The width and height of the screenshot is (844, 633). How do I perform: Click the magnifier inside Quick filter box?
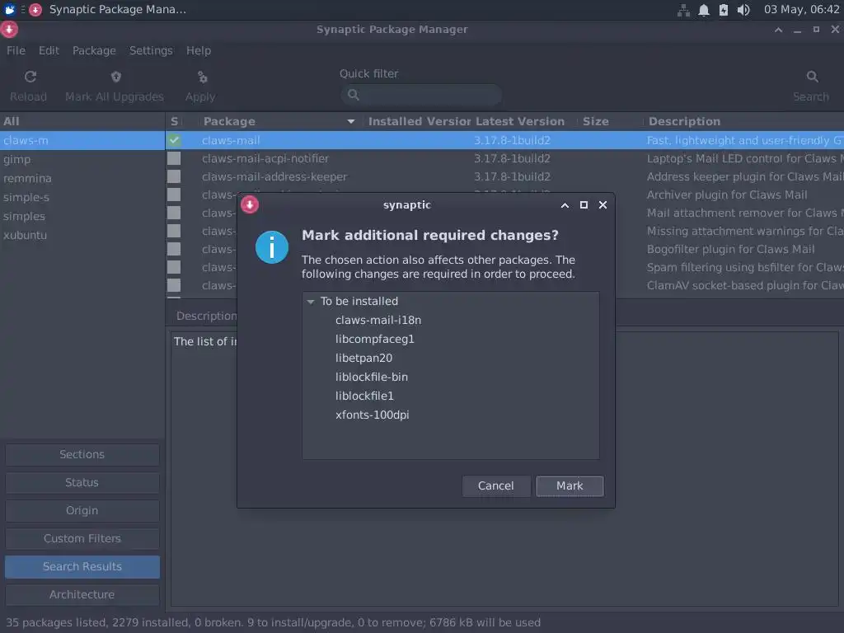pyautogui.click(x=354, y=95)
